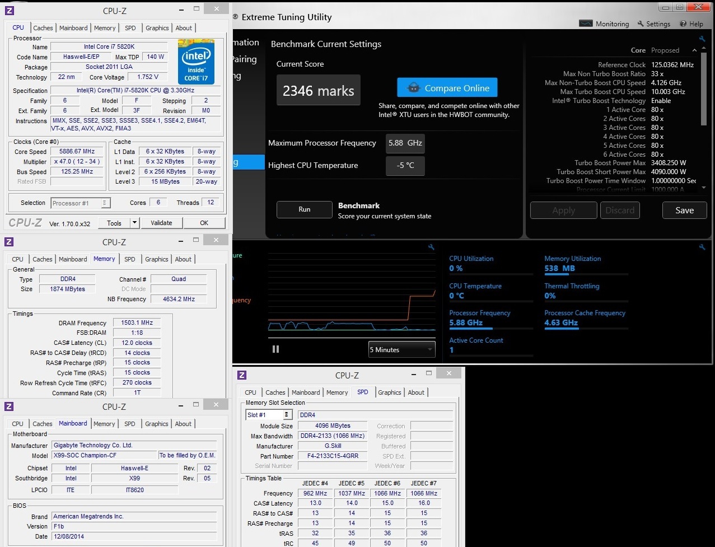Open Settings in Extreme Tuning Utility
Viewport: 715px width, 547px height.
tap(653, 24)
